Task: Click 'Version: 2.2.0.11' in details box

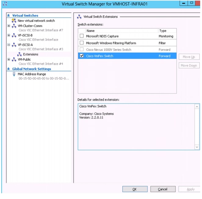Action: 91,118
